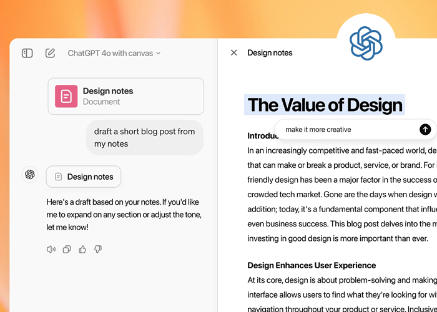
Task: Open the Design notes Document attachment
Action: [126, 96]
